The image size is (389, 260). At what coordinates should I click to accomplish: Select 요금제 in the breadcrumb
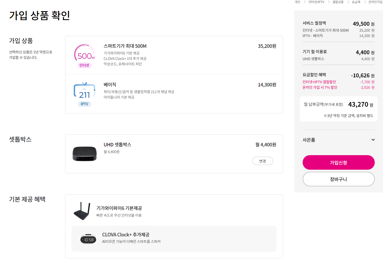point(356,2)
